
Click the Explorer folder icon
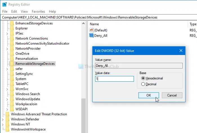click(12, 28)
